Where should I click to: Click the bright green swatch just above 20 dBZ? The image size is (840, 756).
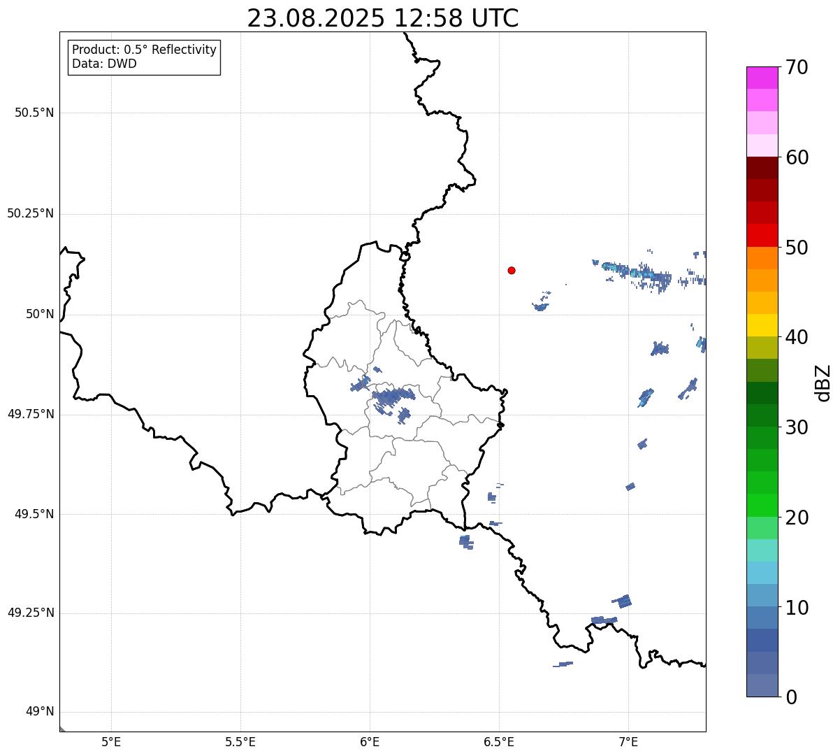click(x=762, y=505)
